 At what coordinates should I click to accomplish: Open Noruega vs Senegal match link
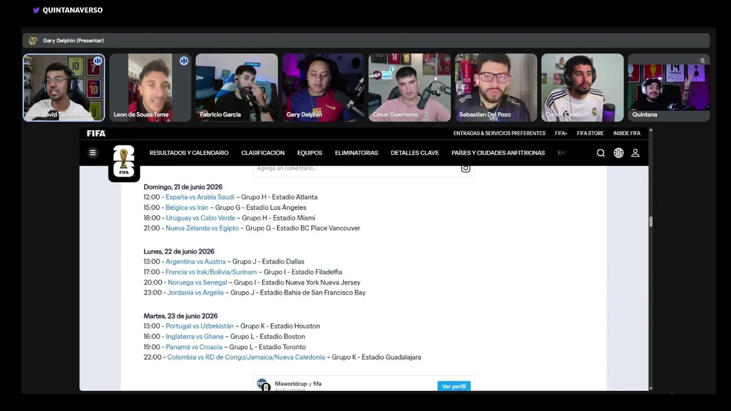point(198,283)
